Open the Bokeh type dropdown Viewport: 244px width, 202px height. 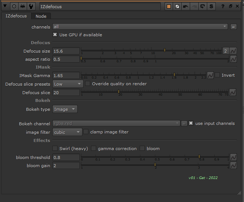[65, 109]
